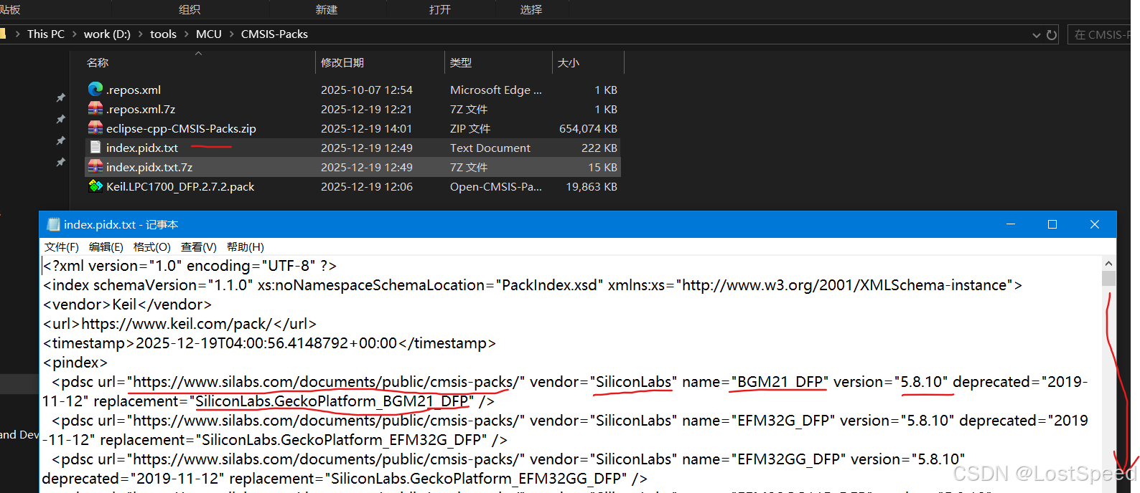Select the file index.pidx.txt
Screen dimensions: 1140x493
pyautogui.click(x=142, y=148)
